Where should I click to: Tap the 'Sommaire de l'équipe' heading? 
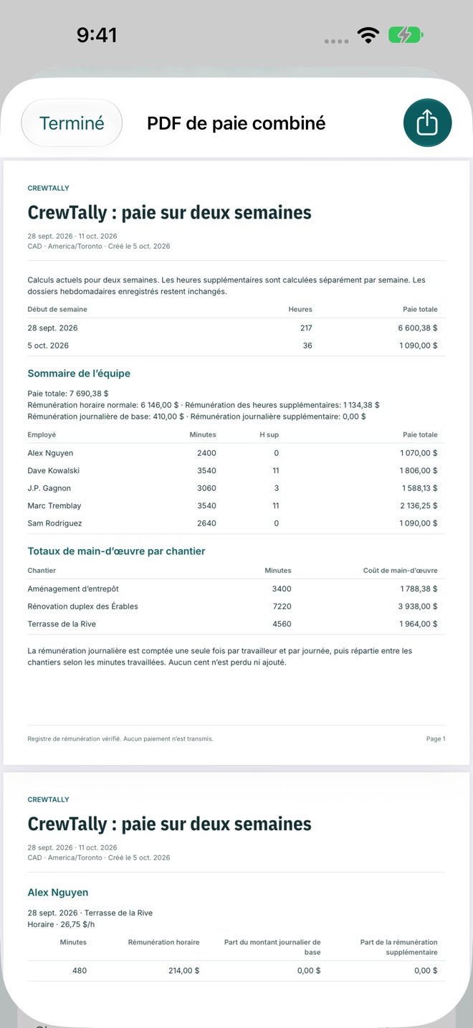(x=79, y=373)
